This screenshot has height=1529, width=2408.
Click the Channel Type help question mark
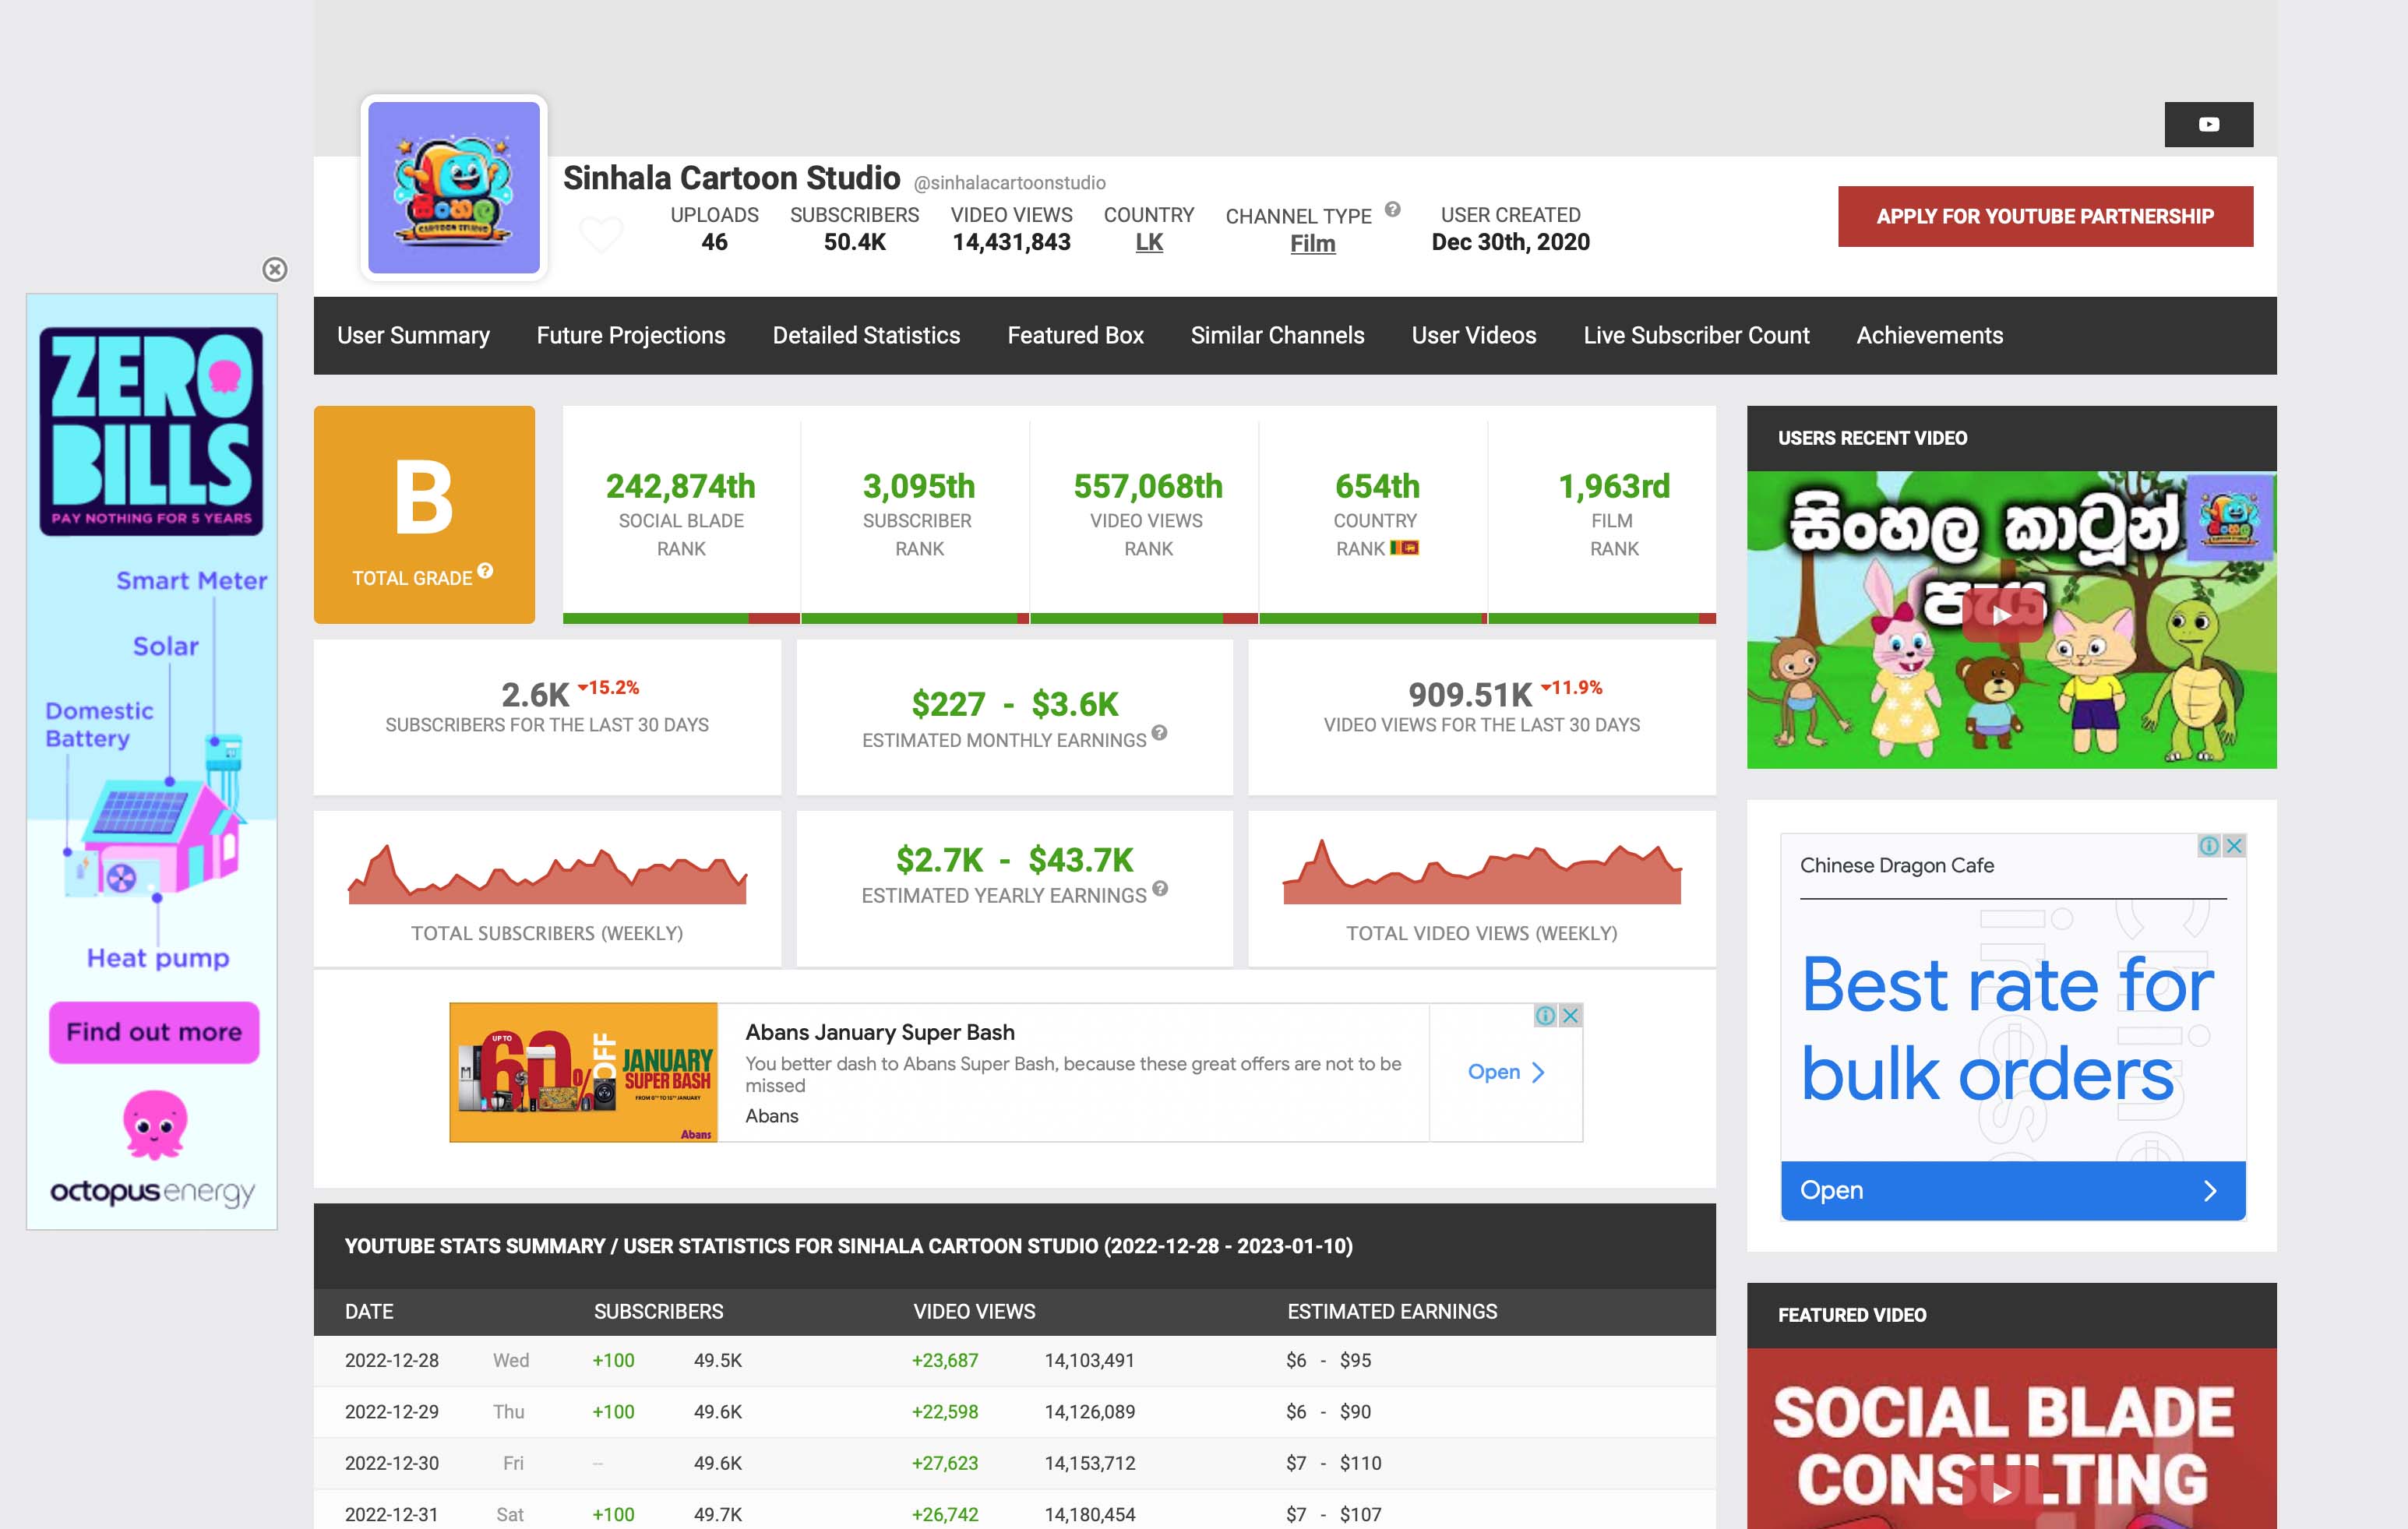(1392, 209)
